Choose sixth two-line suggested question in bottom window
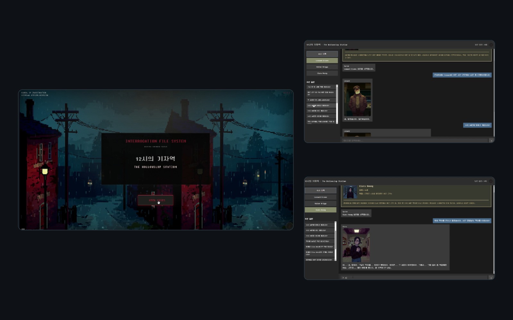The width and height of the screenshot is (513, 320). 319,253
